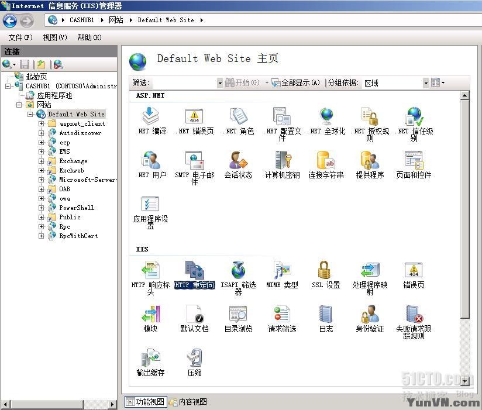Open the 日志 icon
This screenshot has width=482, height=410.
point(326,319)
